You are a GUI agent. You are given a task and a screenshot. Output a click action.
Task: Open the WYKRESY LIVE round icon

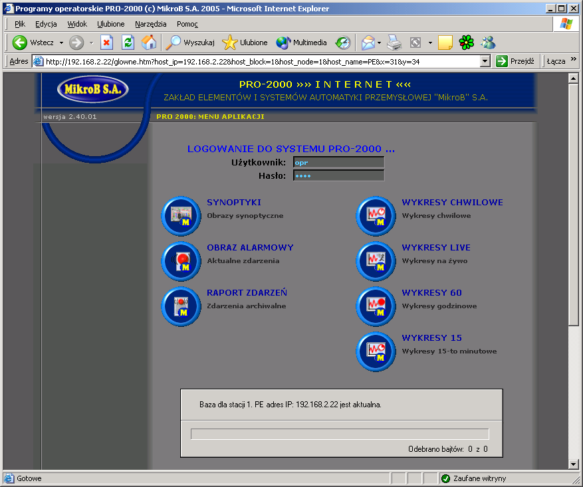tap(376, 261)
